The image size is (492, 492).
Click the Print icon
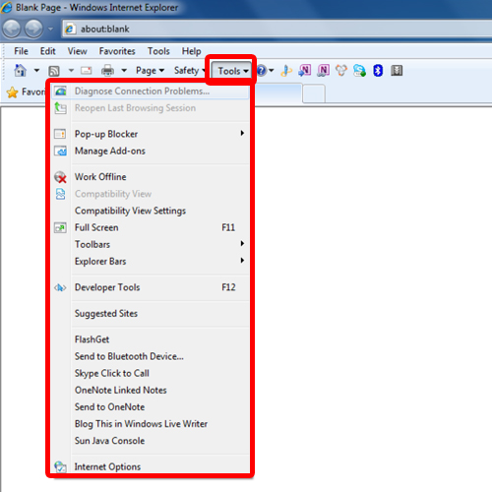[x=107, y=70]
